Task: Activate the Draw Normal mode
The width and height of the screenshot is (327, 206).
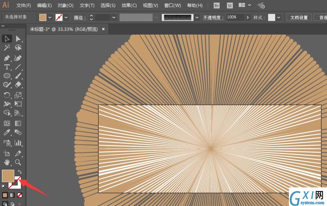Action: coord(5,204)
